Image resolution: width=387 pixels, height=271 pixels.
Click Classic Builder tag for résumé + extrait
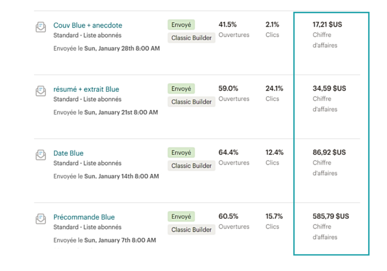191,102
